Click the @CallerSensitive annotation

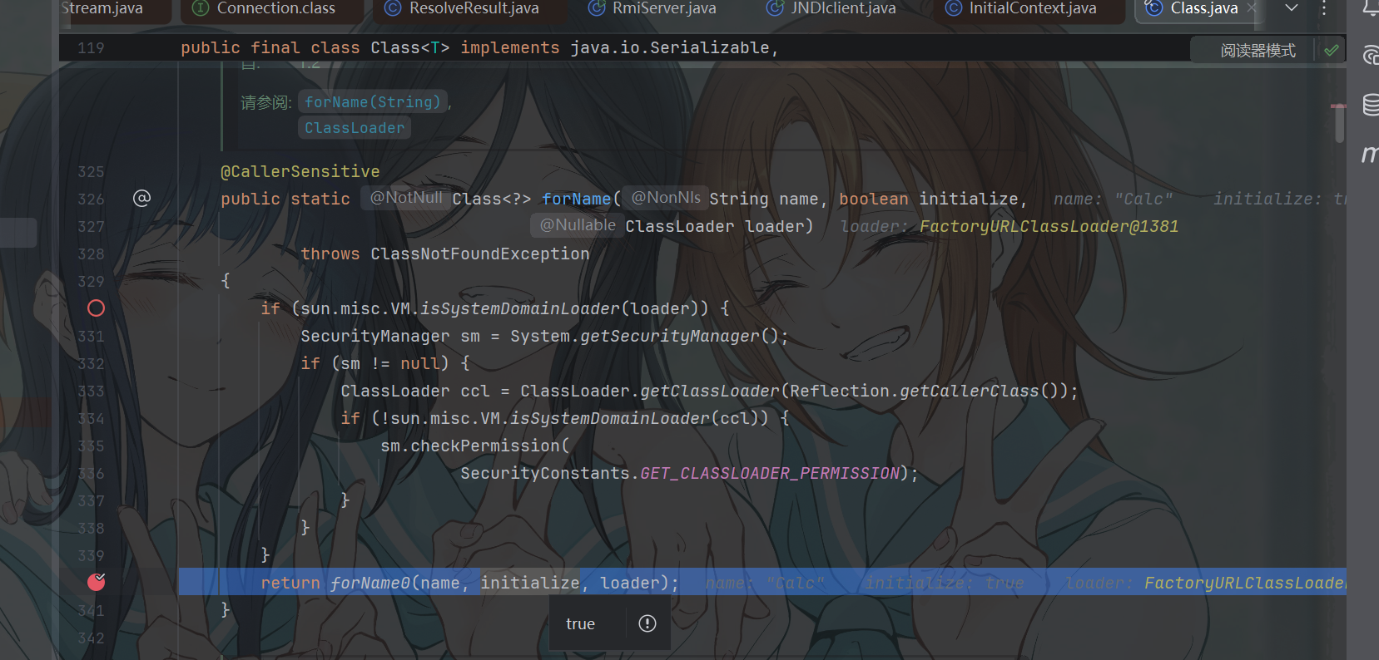click(x=300, y=171)
